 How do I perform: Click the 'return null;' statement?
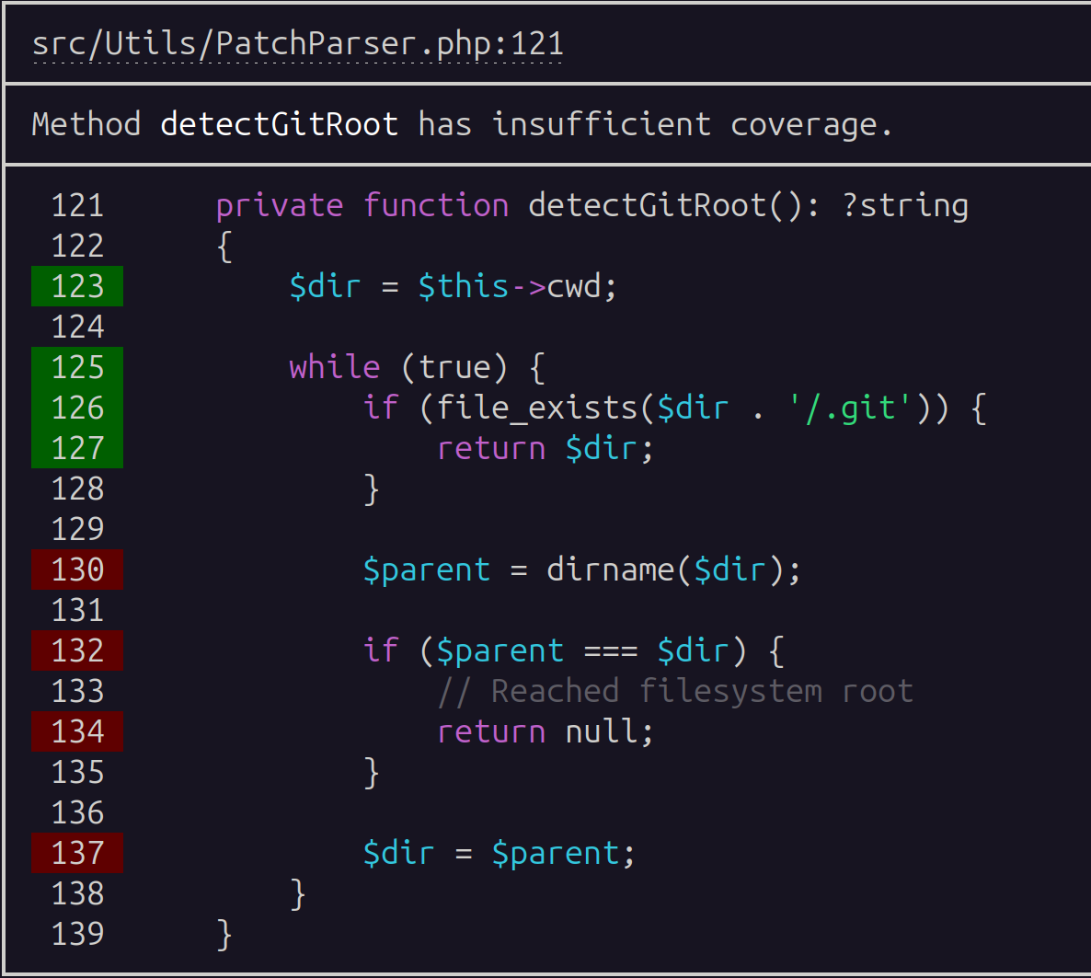(x=545, y=731)
